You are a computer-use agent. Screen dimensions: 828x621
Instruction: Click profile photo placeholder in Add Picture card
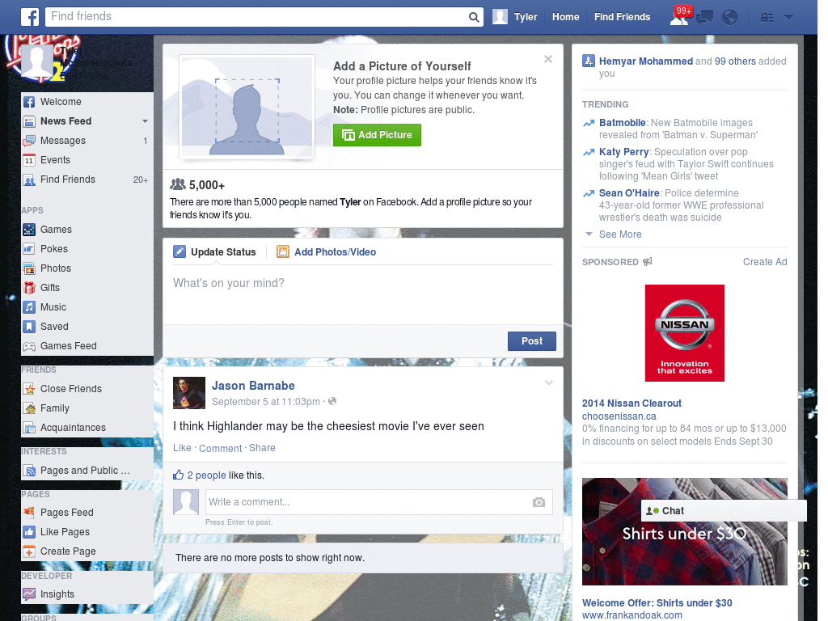(x=247, y=108)
